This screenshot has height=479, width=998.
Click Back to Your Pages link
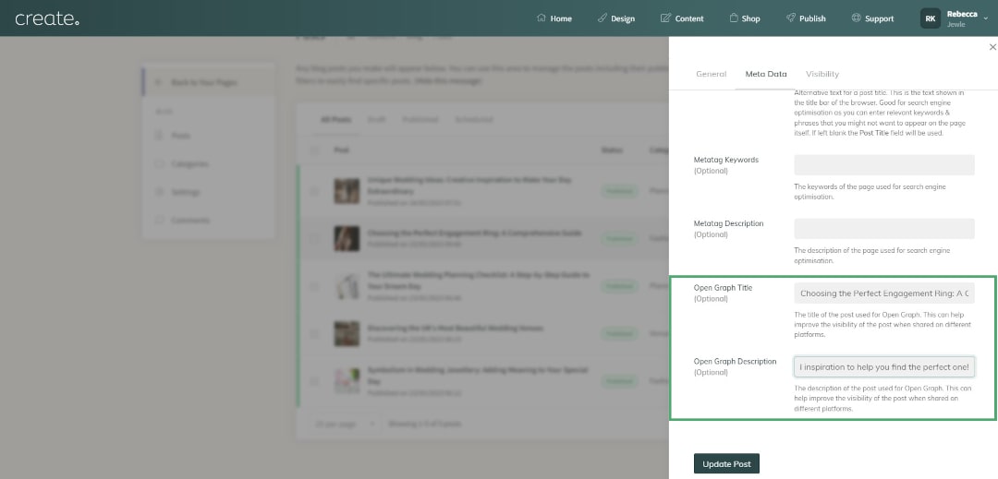(203, 83)
